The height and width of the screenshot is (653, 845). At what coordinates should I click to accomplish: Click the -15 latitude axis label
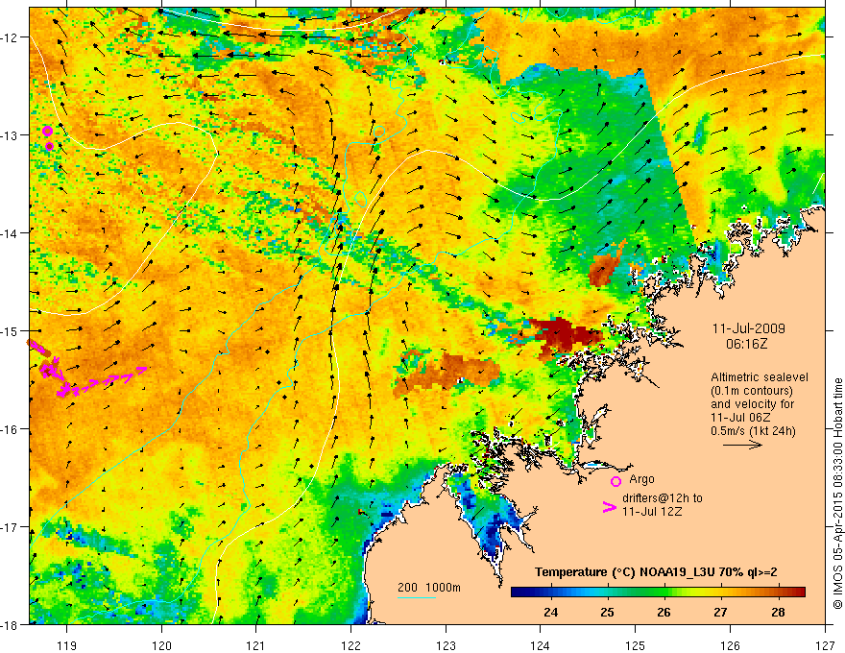point(10,330)
